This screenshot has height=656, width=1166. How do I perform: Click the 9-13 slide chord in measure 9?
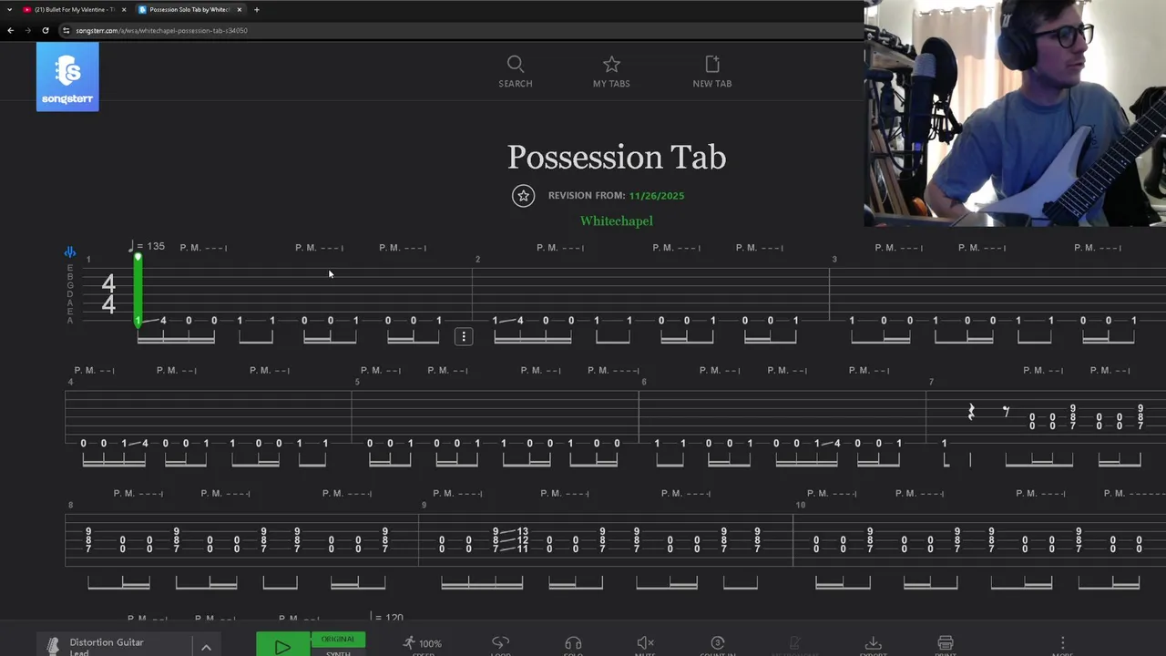[510, 539]
